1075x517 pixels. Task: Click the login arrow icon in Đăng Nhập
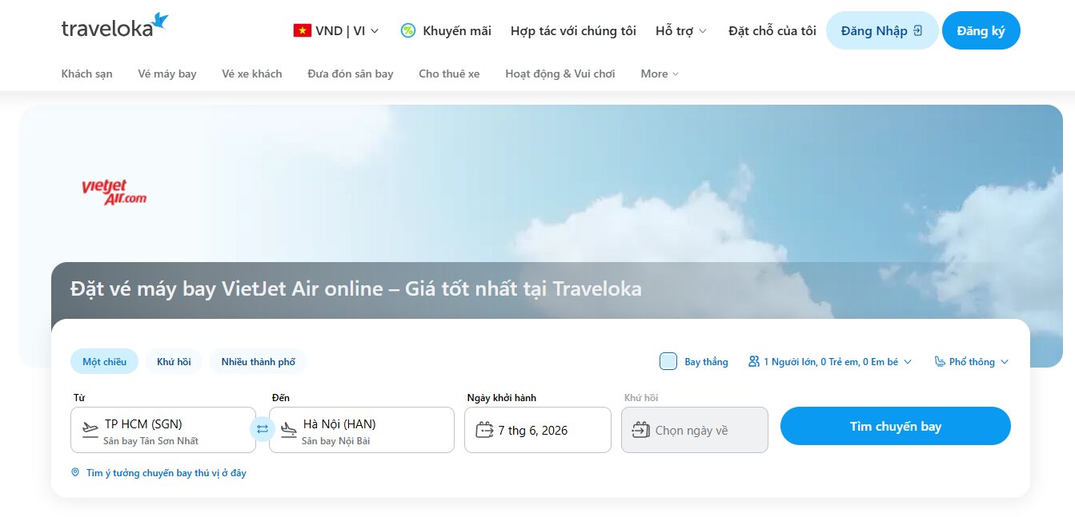(917, 31)
